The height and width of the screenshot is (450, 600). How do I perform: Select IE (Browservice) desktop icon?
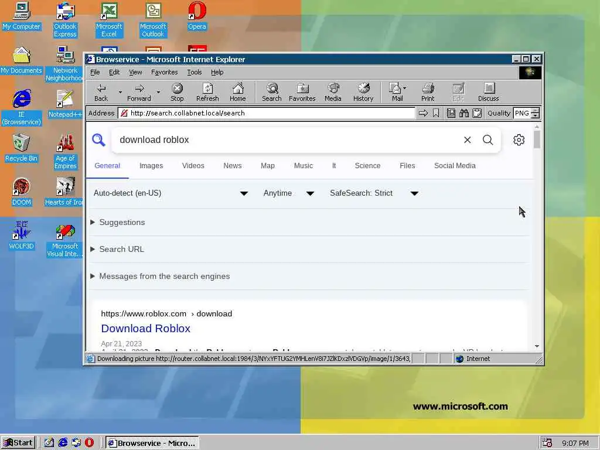[x=22, y=108]
